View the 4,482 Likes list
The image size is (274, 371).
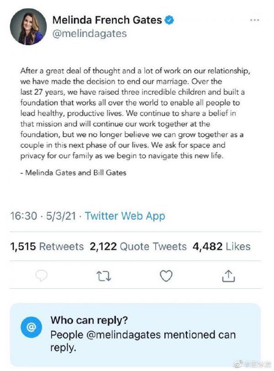tap(221, 247)
